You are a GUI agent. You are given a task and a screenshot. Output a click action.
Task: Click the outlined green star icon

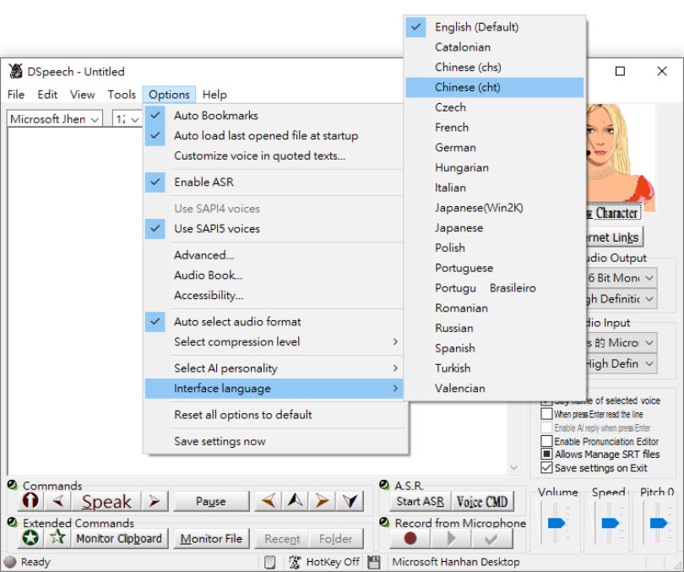[x=57, y=537]
